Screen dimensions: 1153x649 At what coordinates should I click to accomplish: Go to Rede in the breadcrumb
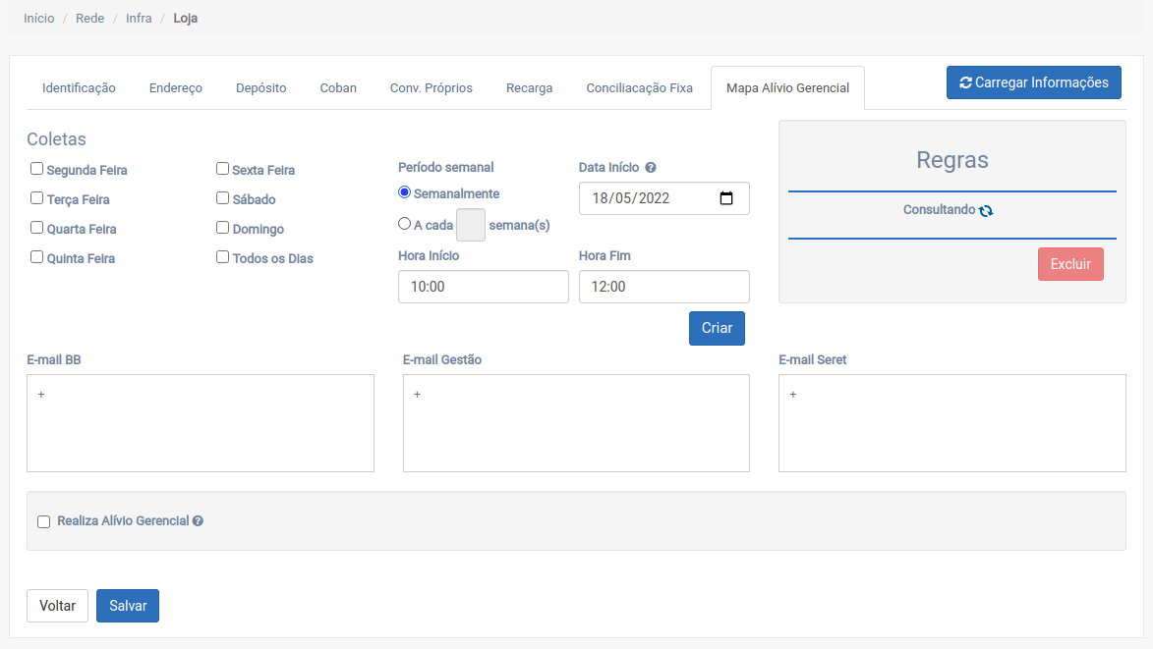point(89,19)
